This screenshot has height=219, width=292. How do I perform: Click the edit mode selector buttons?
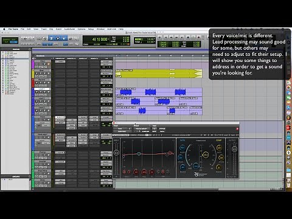tap(10, 40)
